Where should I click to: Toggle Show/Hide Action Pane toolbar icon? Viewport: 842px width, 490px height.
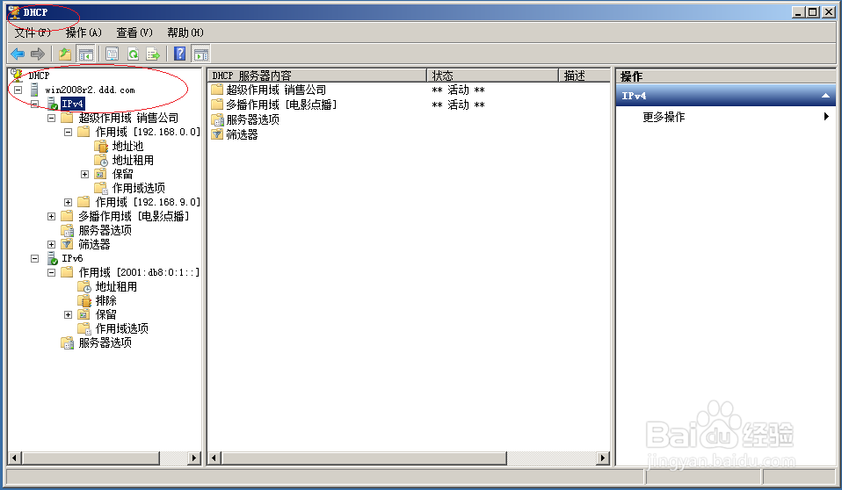coord(201,54)
